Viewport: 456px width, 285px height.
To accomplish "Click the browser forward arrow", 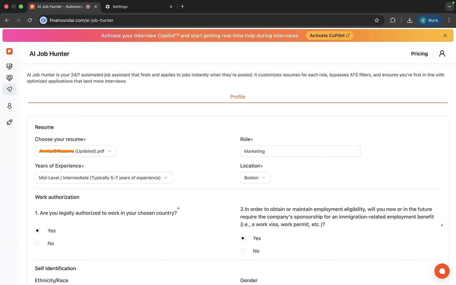I will [x=18, y=20].
